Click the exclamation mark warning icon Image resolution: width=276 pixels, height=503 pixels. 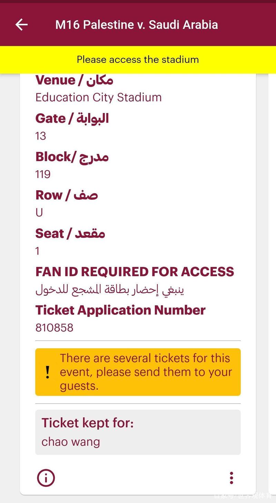48,372
